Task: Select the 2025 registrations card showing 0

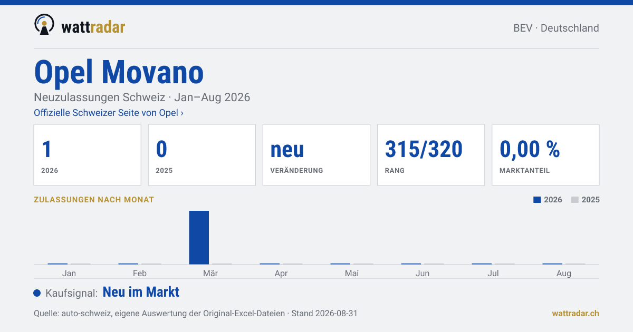Action: pos(202,155)
